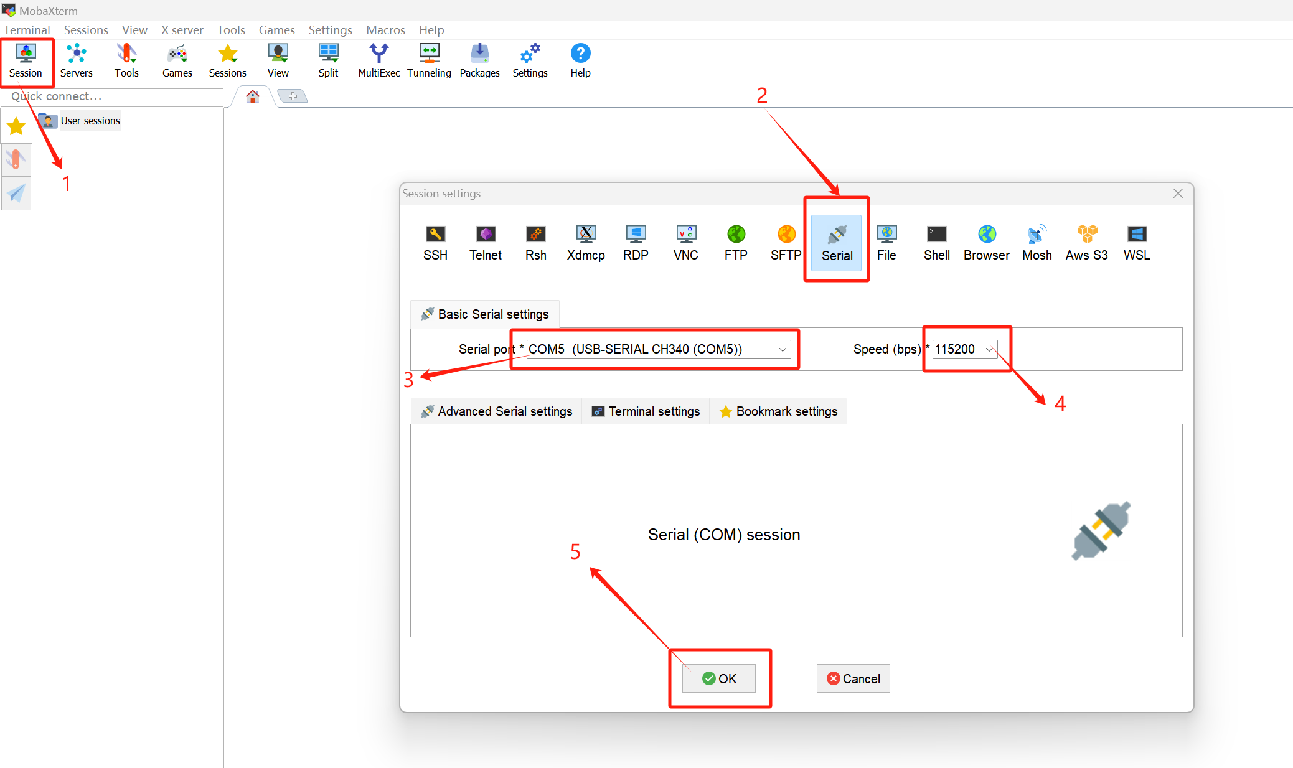
Task: Open the Tools toolbar icon
Action: pos(126,61)
